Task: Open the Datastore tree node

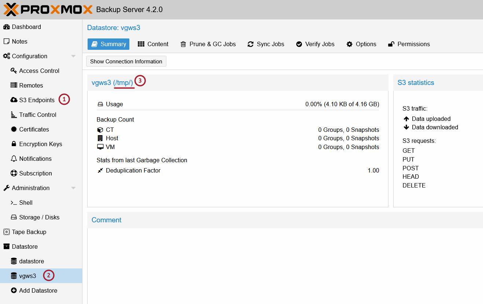Action: [x=41, y=246]
